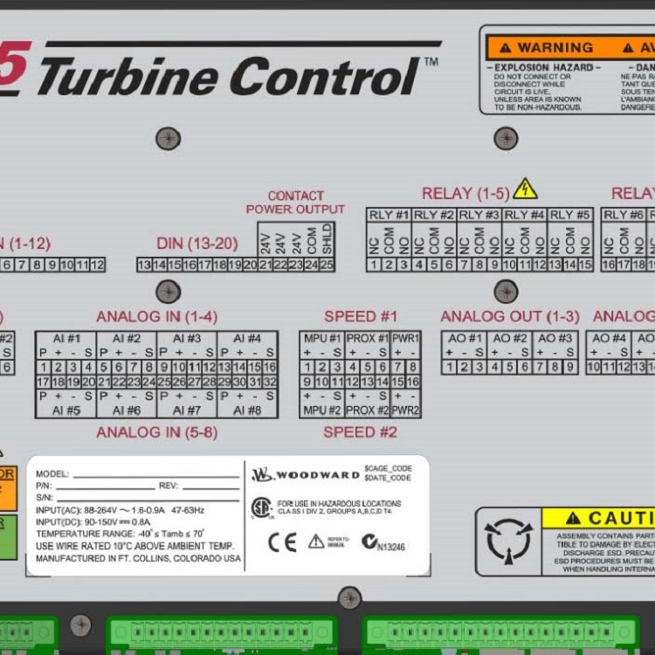Click the ESD-sensitive hand symbol in the caution box
Viewport: 655px width, 655px height.
[508, 541]
